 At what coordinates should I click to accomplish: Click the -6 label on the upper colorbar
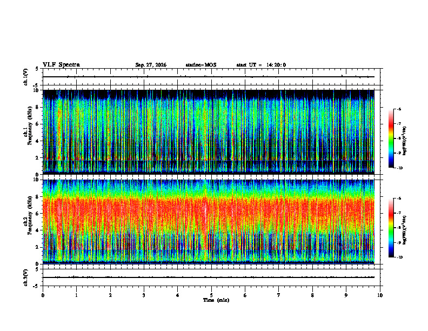point(399,109)
